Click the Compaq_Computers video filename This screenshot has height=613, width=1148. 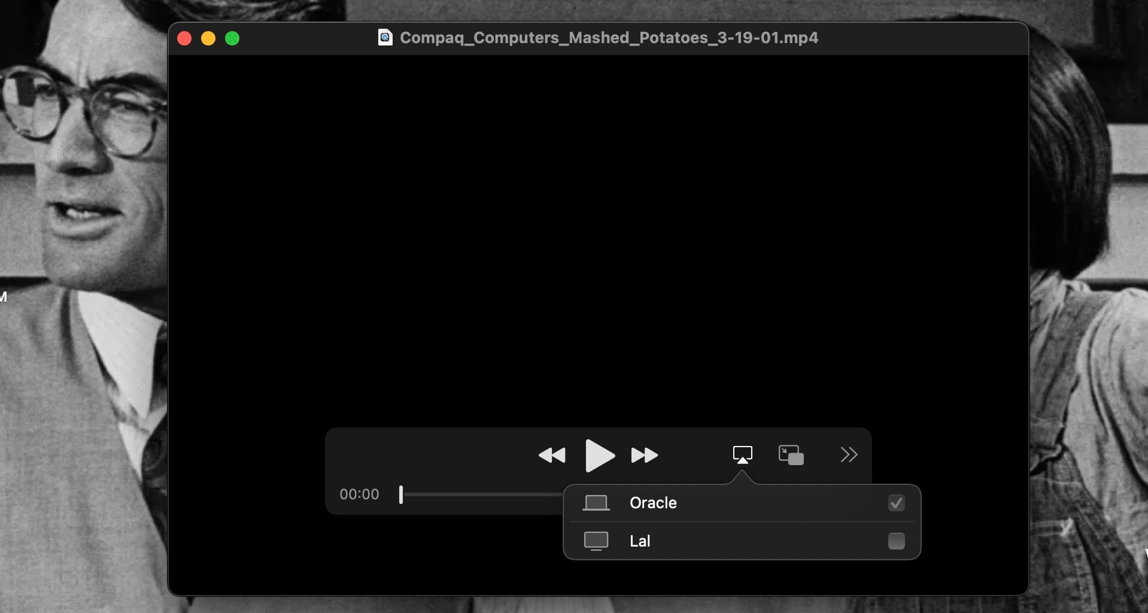609,38
